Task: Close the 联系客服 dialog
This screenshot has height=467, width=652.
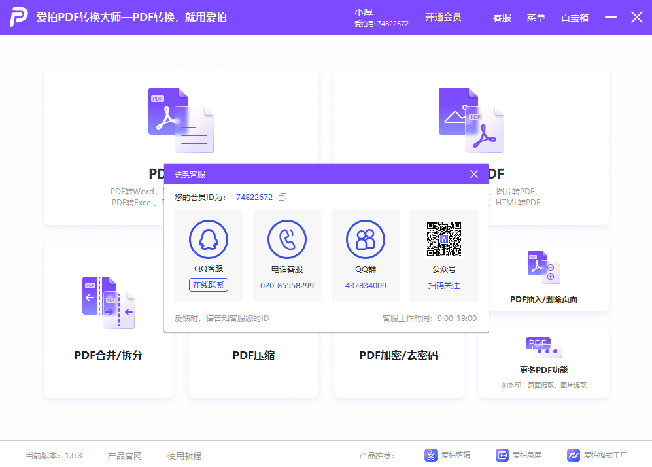Action: (x=474, y=174)
